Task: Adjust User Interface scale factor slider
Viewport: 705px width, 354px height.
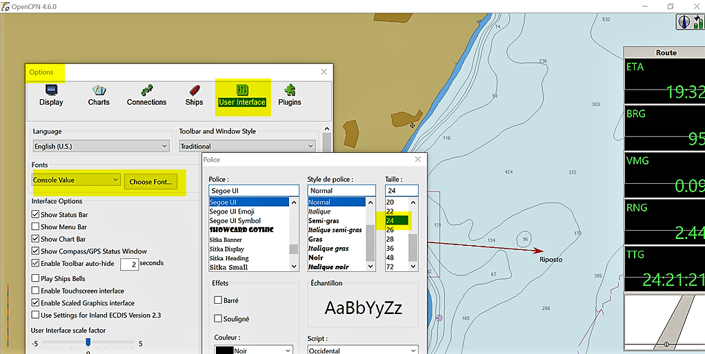Action: click(88, 342)
